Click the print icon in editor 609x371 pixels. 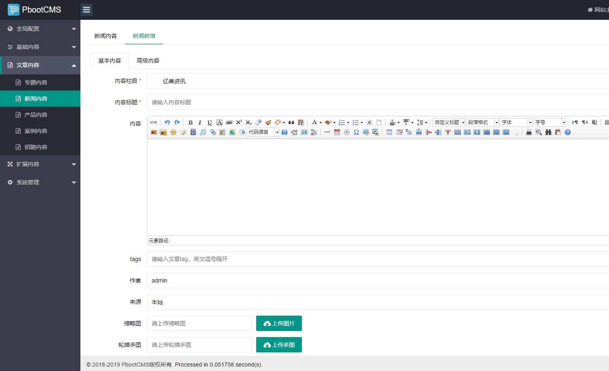point(529,132)
